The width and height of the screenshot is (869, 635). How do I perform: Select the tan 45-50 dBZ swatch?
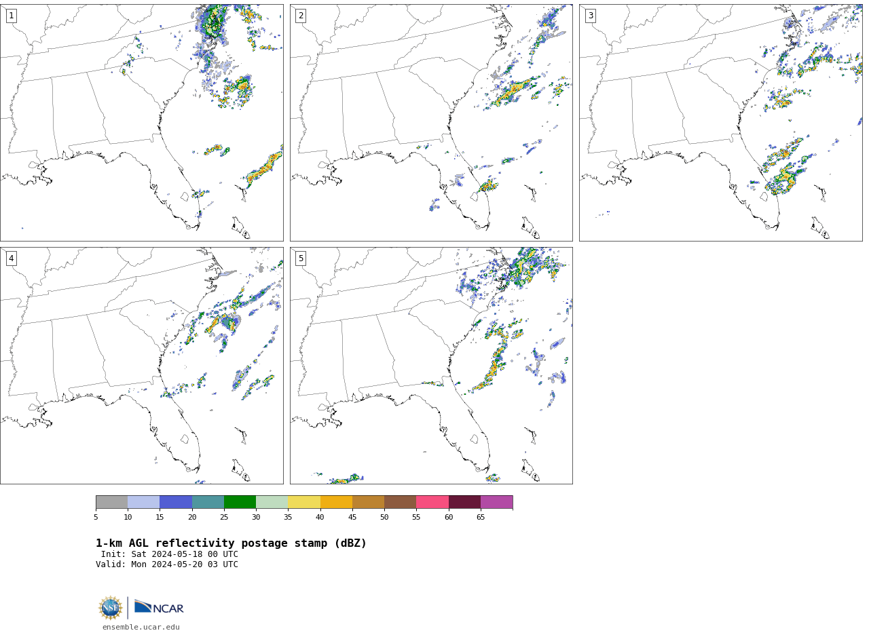[368, 502]
